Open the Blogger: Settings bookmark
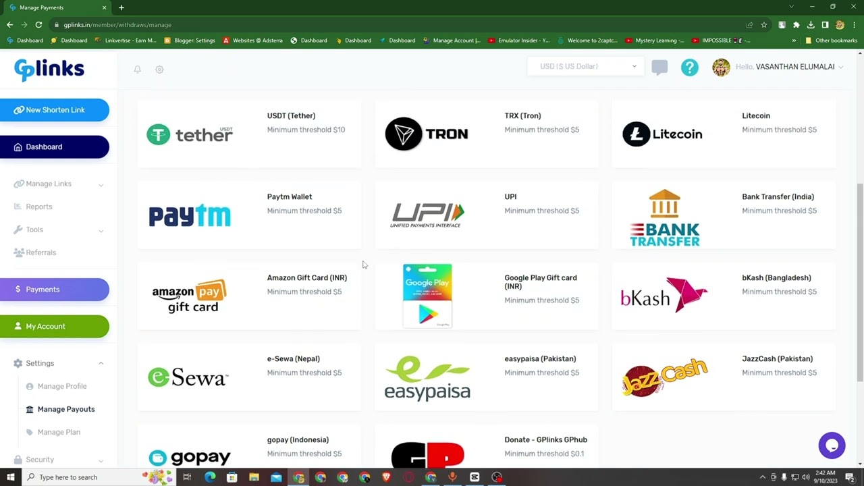Image resolution: width=864 pixels, height=486 pixels. point(190,40)
